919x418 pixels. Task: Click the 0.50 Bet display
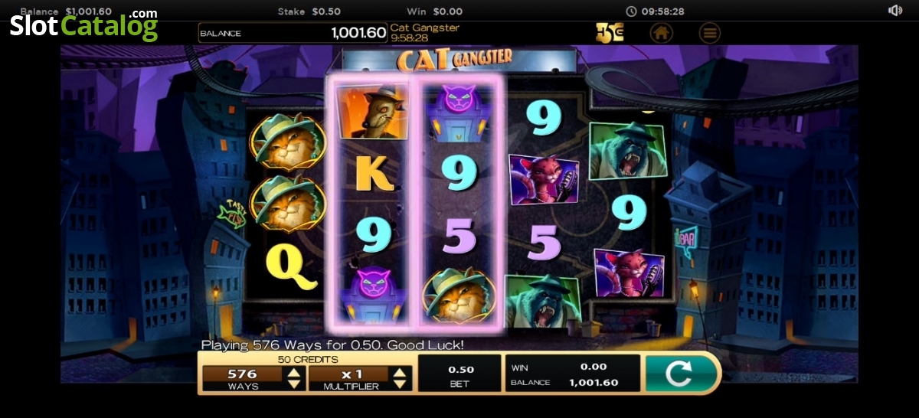point(459,374)
